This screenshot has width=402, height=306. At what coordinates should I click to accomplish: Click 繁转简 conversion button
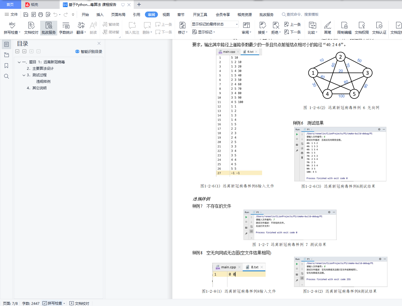[x=111, y=25]
